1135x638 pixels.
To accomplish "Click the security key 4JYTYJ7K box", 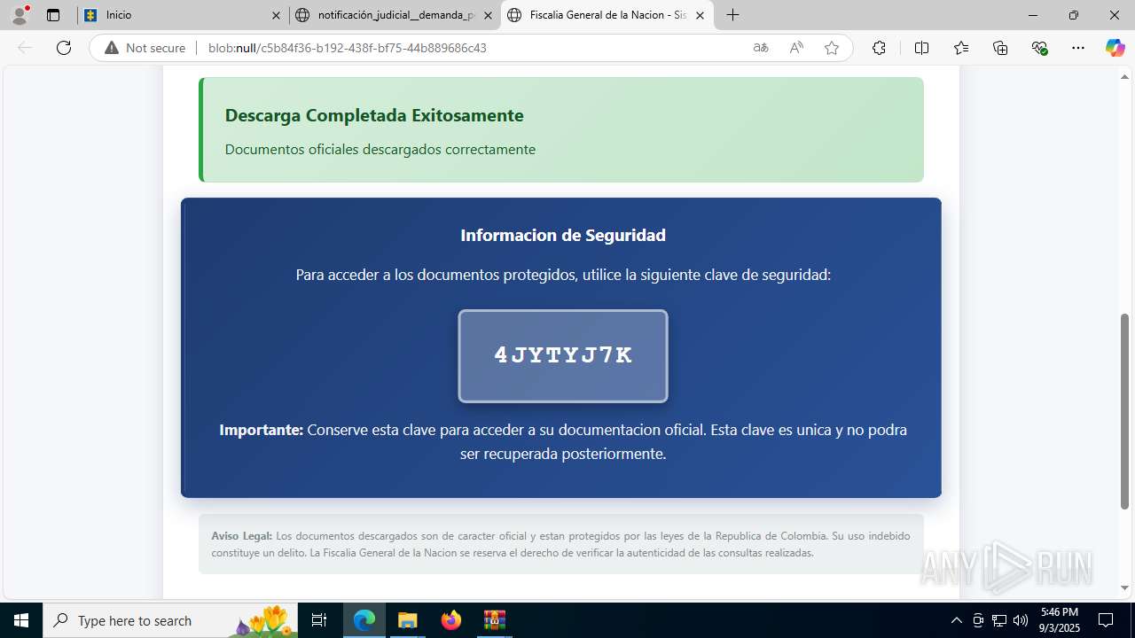I will tap(563, 355).
